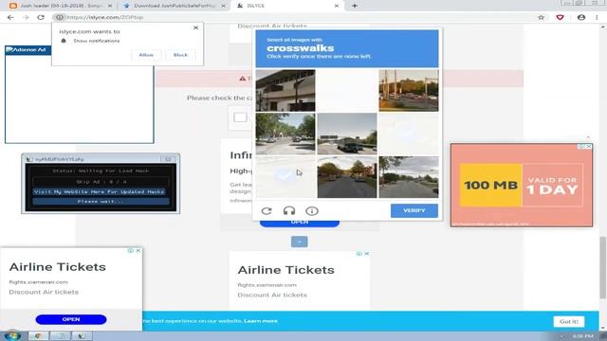This screenshot has width=607, height=341.
Task: Select captcha tile with road and brick building
Action: point(347,177)
